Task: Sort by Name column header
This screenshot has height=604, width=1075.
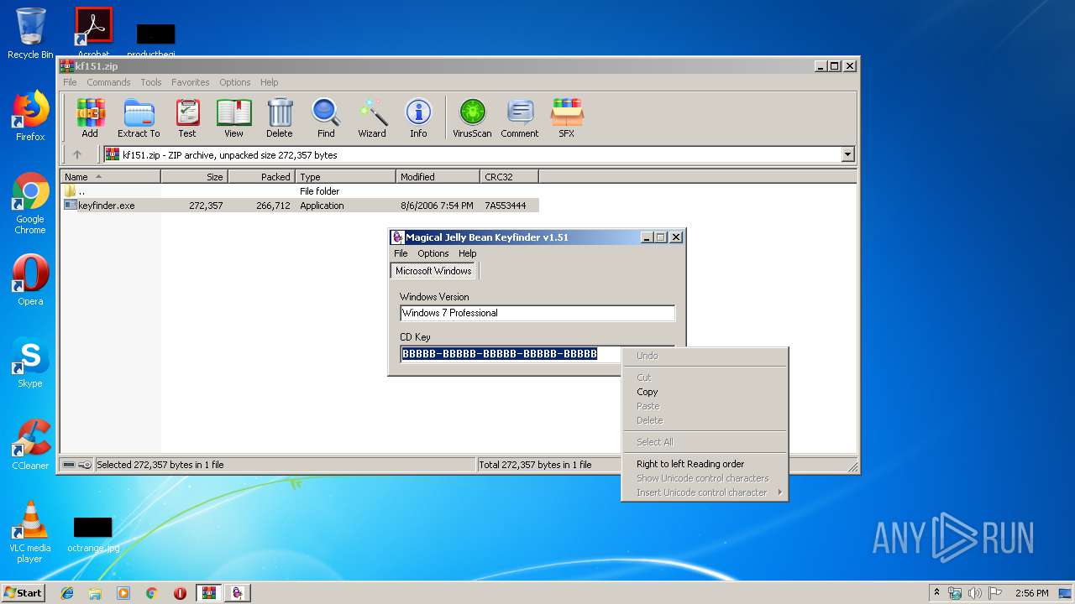Action: click(110, 176)
